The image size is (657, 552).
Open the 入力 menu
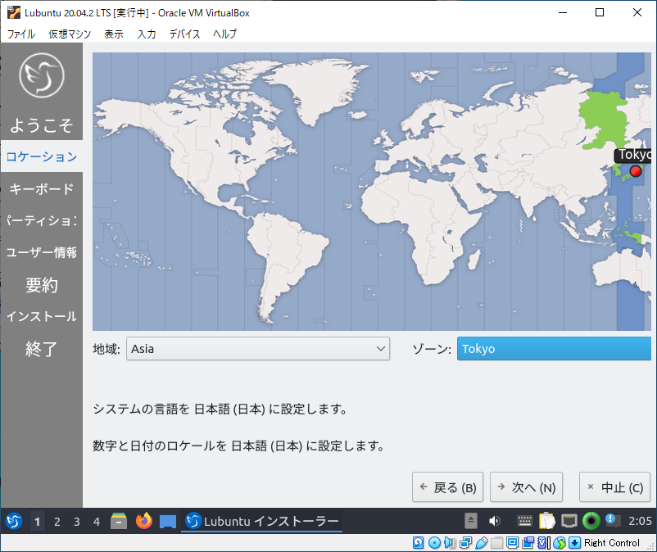[x=147, y=34]
